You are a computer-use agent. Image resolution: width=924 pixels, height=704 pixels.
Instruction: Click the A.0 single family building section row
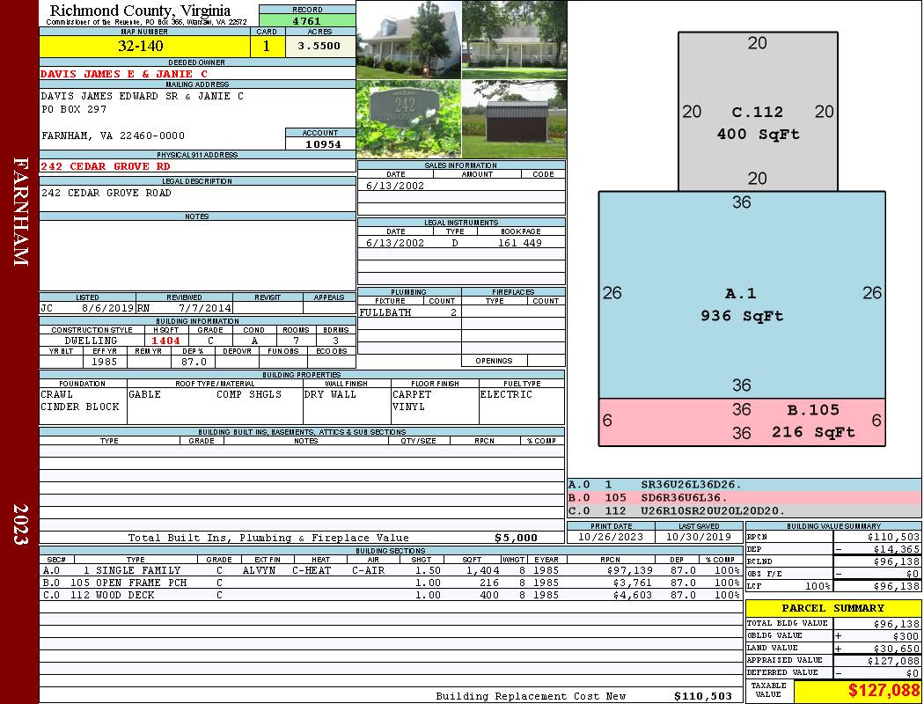(392, 570)
